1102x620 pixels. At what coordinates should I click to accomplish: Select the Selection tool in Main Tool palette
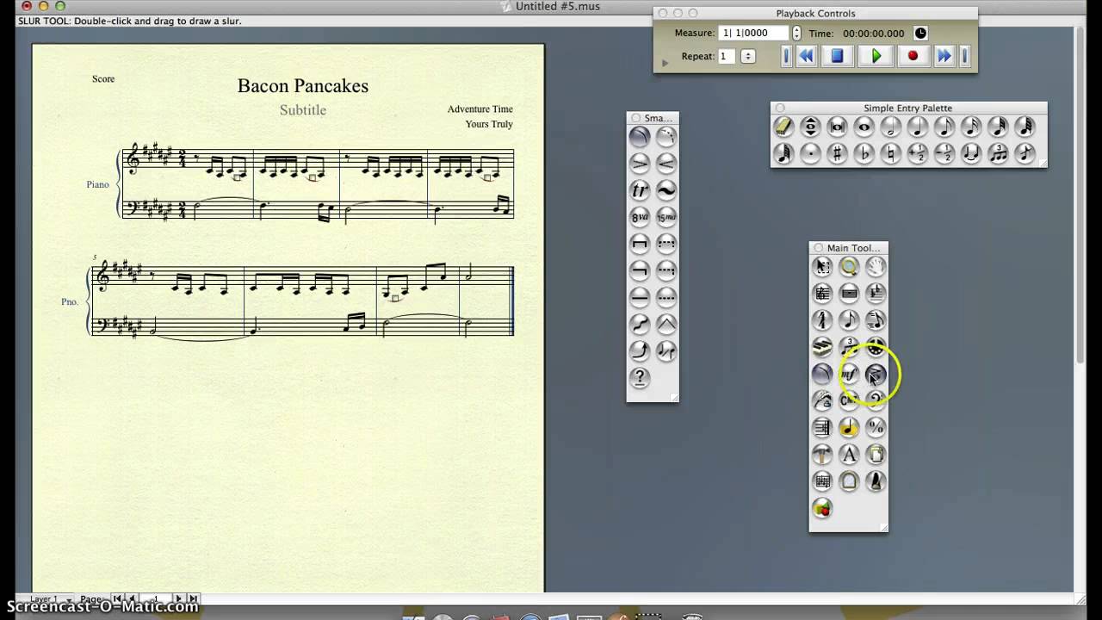click(x=822, y=267)
